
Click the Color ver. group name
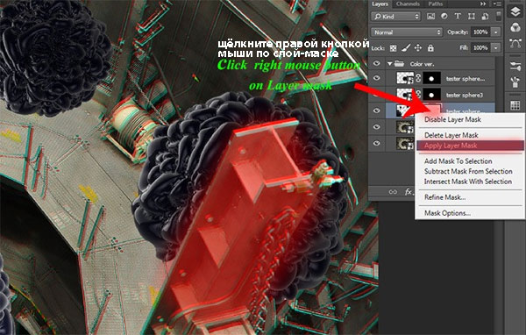click(422, 64)
